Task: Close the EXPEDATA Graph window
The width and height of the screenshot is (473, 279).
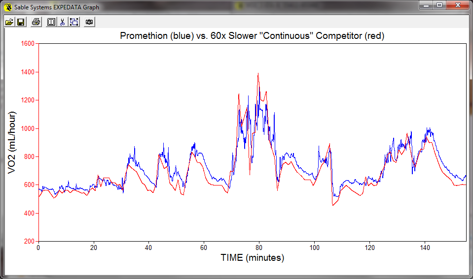Action: [x=458, y=5]
